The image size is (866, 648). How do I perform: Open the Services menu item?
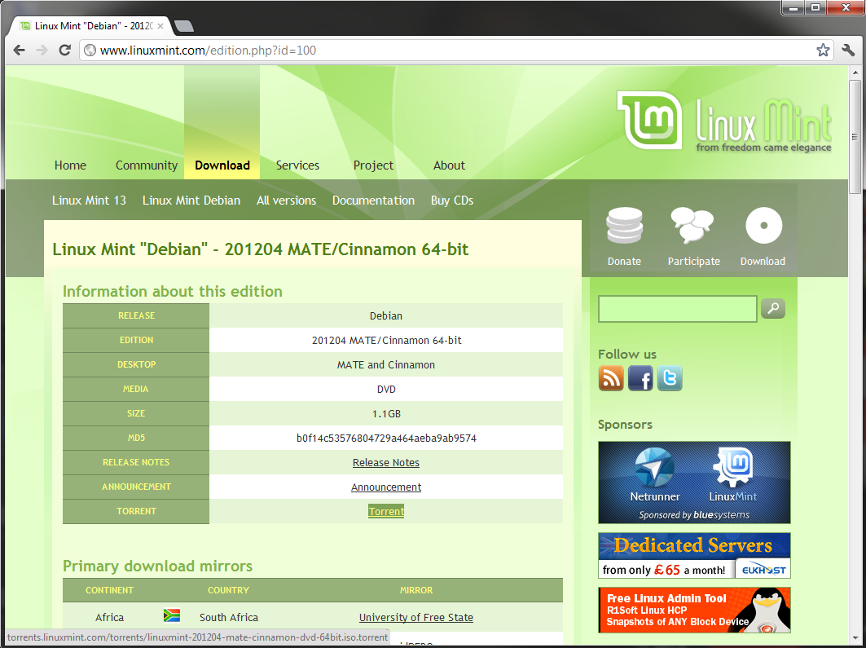coord(297,165)
